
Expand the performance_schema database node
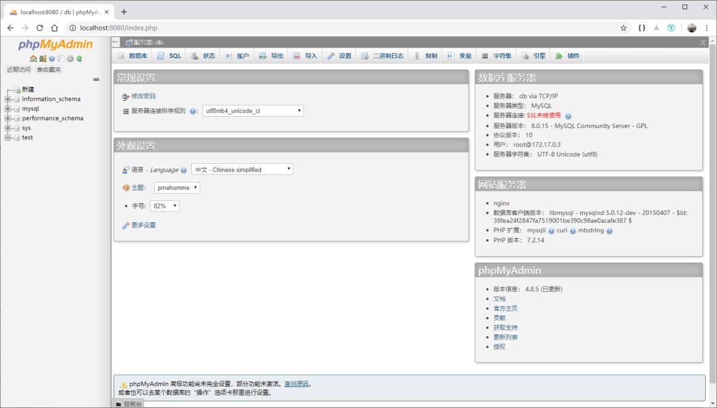8,118
